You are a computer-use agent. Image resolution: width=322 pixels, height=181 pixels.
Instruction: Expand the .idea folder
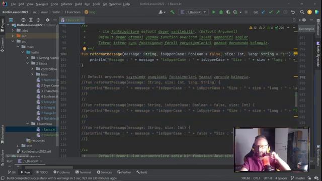click(x=13, y=30)
